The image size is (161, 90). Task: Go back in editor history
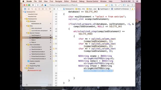point(58,9)
